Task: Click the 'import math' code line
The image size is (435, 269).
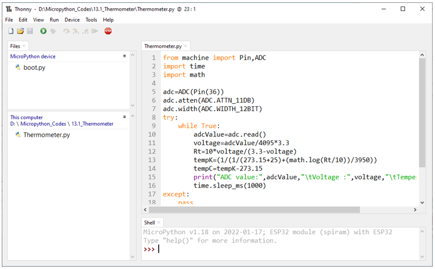Action: pyautogui.click(x=184, y=75)
